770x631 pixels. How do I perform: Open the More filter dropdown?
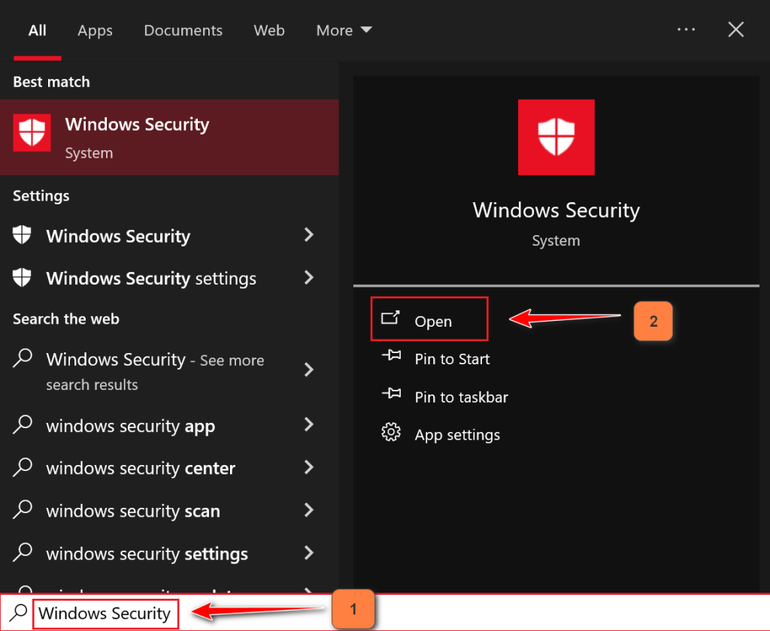coord(344,30)
